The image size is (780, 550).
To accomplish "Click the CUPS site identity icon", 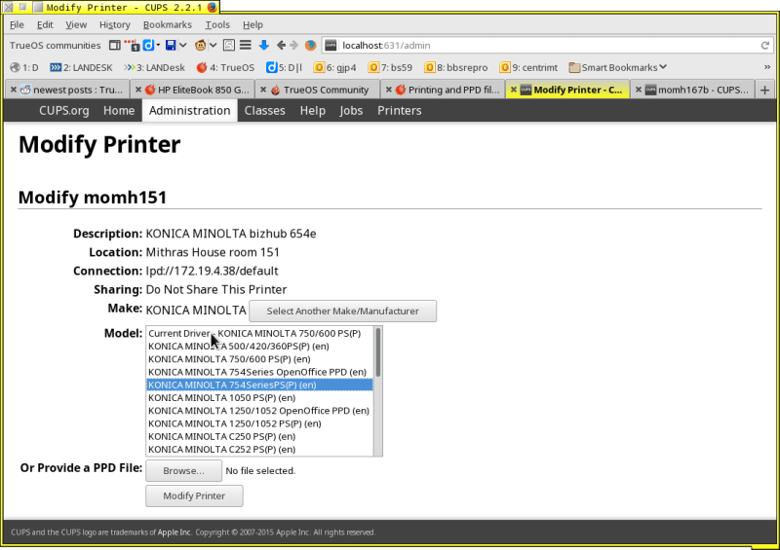I will [x=331, y=45].
